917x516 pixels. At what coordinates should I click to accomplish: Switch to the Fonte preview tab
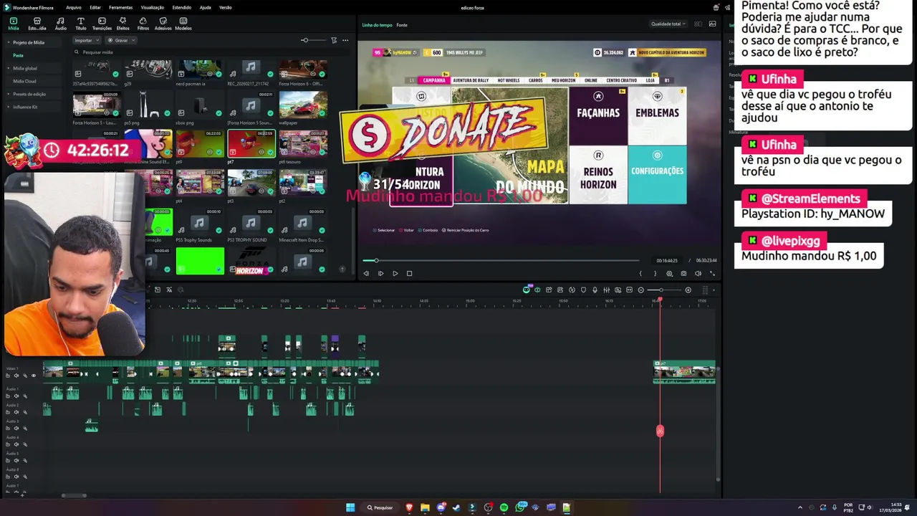point(402,25)
